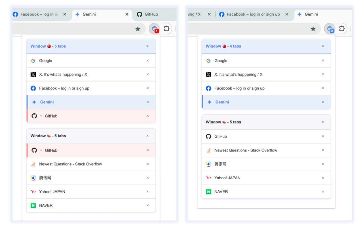Viewport: 363px width, 227px height.
Task: Click the bookmark star in the right screenshot
Action: pos(313,29)
